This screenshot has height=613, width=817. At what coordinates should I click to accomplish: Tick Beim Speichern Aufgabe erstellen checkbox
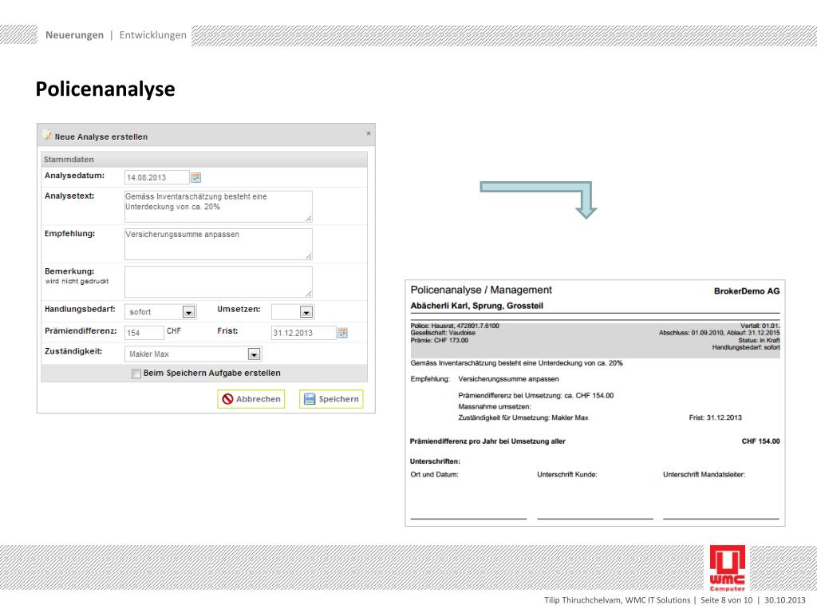click(136, 374)
